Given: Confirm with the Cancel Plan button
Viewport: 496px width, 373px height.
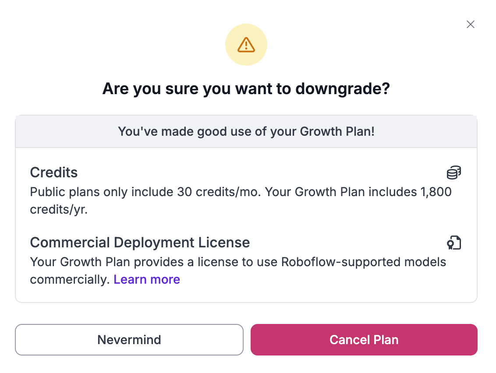Looking at the screenshot, I should point(364,340).
